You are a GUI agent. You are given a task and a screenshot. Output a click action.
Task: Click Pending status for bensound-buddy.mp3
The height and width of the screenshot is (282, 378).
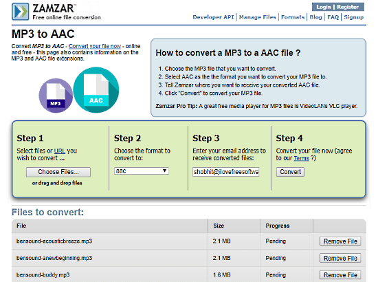[x=276, y=275]
